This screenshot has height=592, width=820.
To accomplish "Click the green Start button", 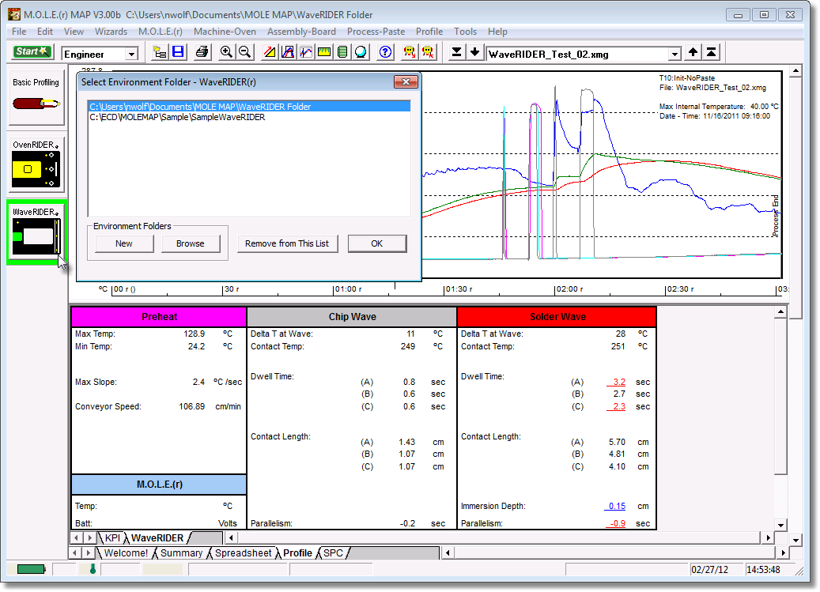I will (x=32, y=51).
